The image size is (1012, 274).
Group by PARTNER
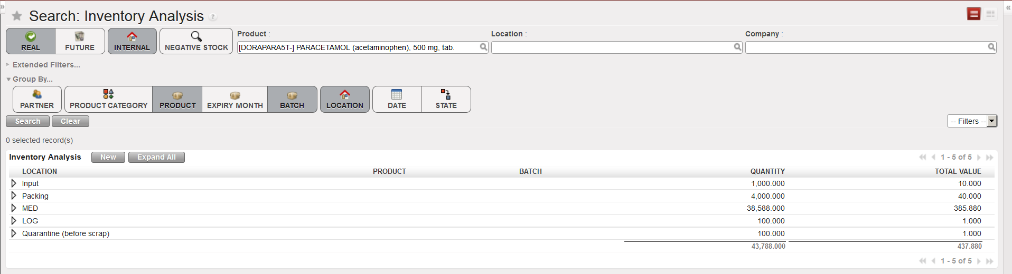tap(37, 99)
